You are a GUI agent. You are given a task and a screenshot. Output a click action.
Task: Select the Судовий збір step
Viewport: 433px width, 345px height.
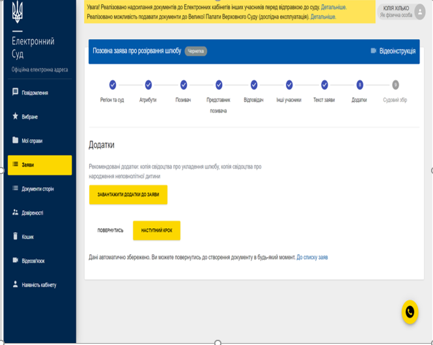[x=395, y=85]
